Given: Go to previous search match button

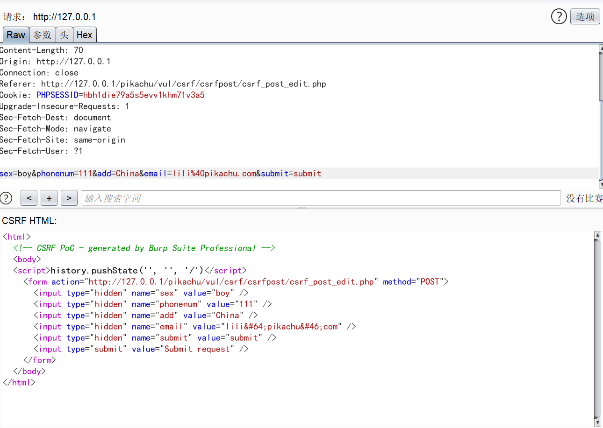Looking at the screenshot, I should (x=29, y=198).
